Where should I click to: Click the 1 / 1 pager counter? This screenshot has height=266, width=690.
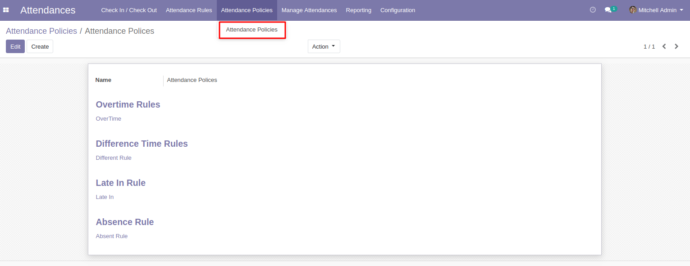[649, 46]
